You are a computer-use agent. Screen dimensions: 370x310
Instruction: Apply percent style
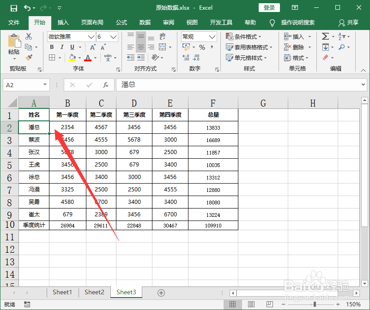pos(202,47)
